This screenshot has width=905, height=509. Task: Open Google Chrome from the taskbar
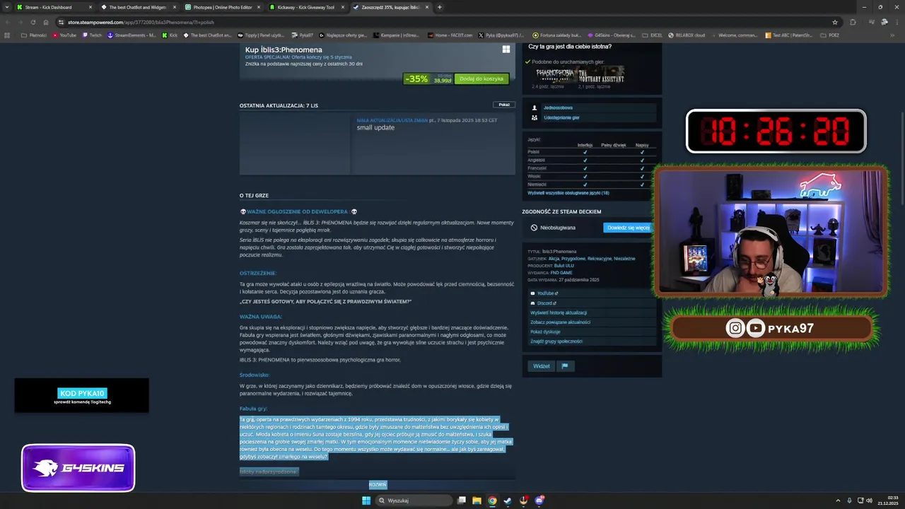pos(492,501)
